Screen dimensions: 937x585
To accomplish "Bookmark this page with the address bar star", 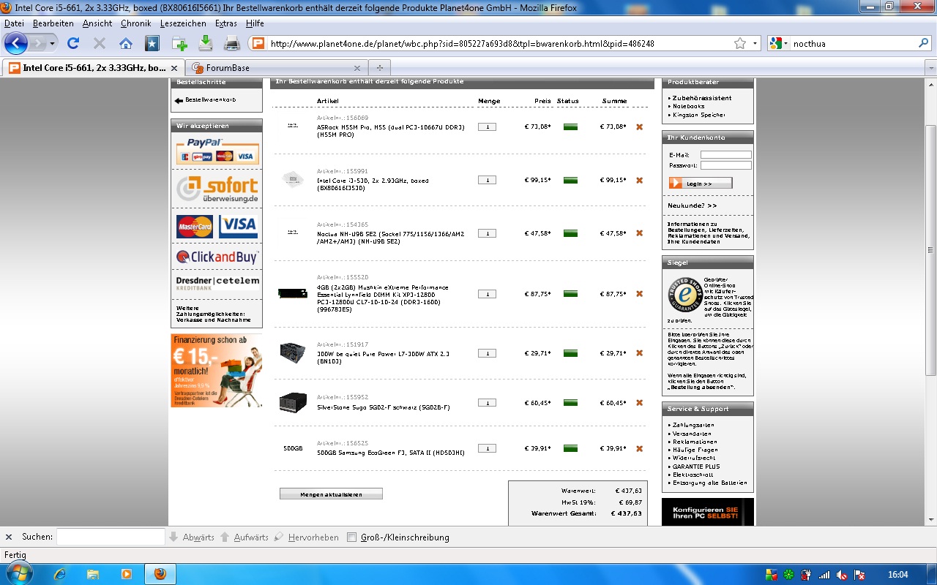I will click(x=740, y=44).
